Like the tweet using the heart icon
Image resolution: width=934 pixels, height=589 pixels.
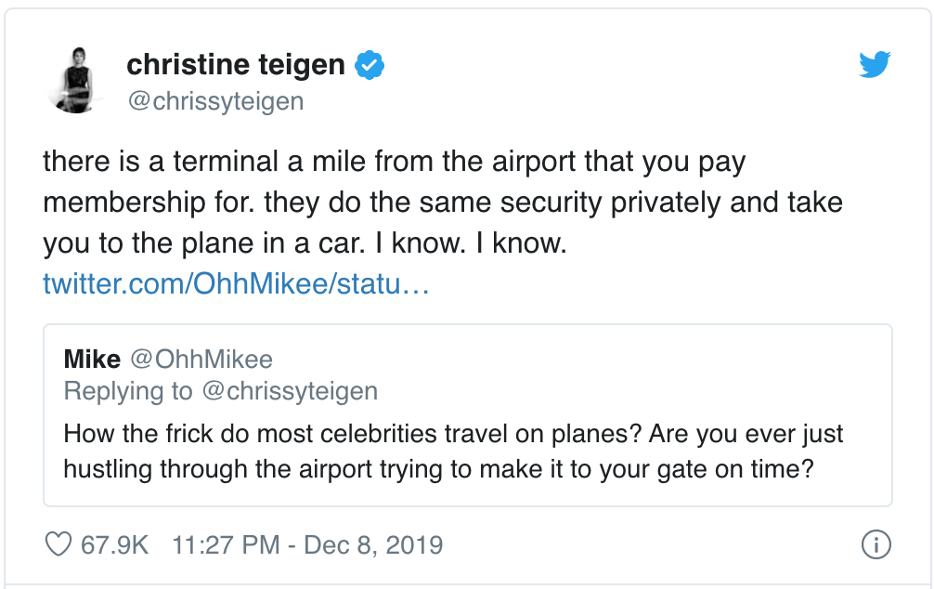58,544
